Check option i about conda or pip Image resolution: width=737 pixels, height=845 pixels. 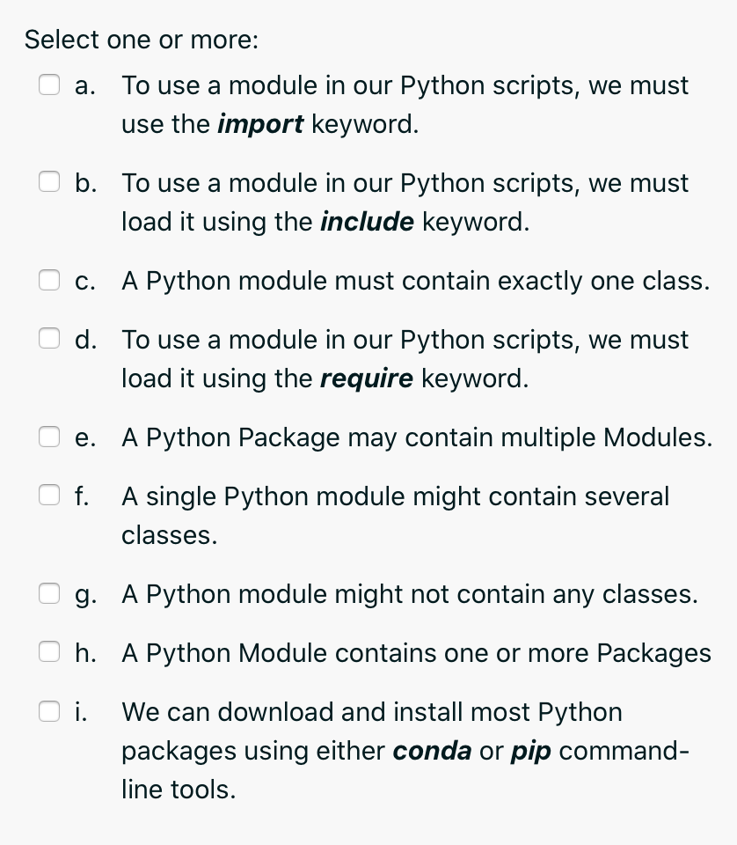point(49,711)
